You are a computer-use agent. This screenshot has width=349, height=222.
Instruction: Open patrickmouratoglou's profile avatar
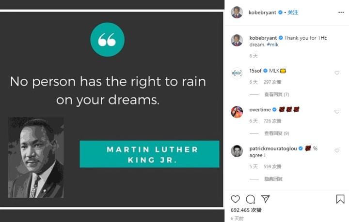pyautogui.click(x=237, y=151)
